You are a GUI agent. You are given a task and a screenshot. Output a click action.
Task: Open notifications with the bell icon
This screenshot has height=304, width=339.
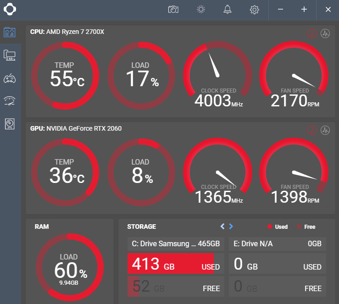click(x=228, y=10)
